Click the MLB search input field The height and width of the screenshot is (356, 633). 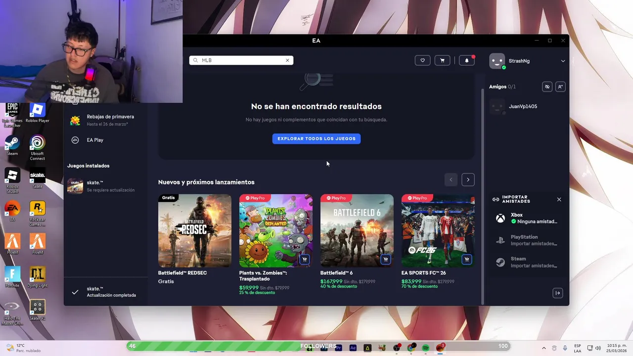(x=241, y=60)
